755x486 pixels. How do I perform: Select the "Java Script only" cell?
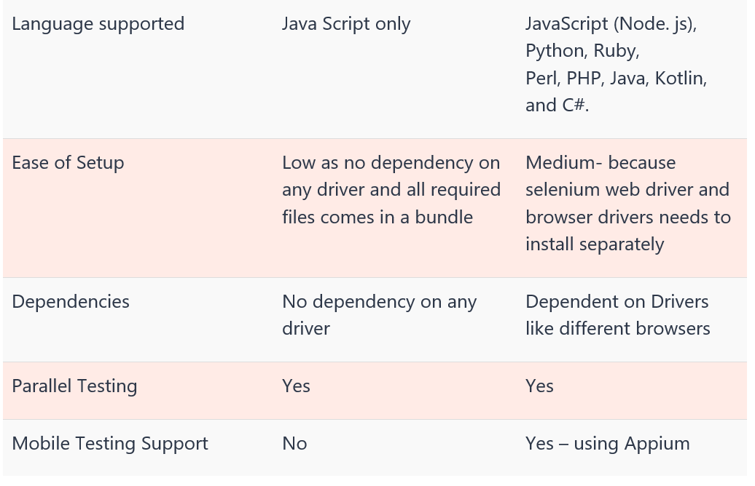346,25
